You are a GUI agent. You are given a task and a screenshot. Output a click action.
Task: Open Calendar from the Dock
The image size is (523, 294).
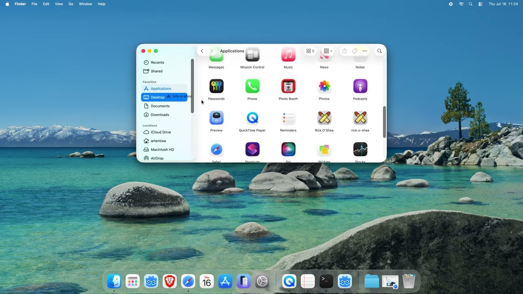[x=207, y=281]
